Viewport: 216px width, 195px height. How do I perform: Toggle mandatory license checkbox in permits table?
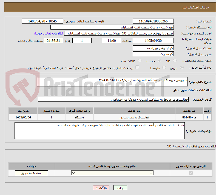[191, 173]
